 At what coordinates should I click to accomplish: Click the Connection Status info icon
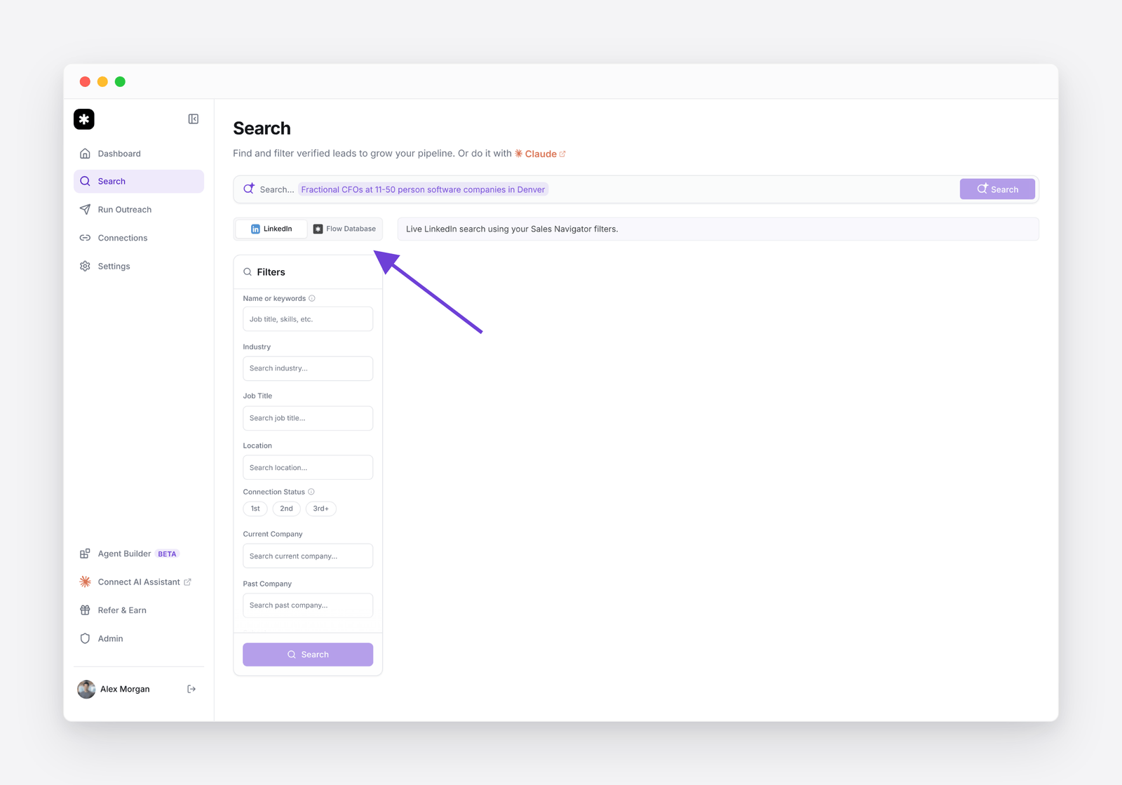coord(311,492)
